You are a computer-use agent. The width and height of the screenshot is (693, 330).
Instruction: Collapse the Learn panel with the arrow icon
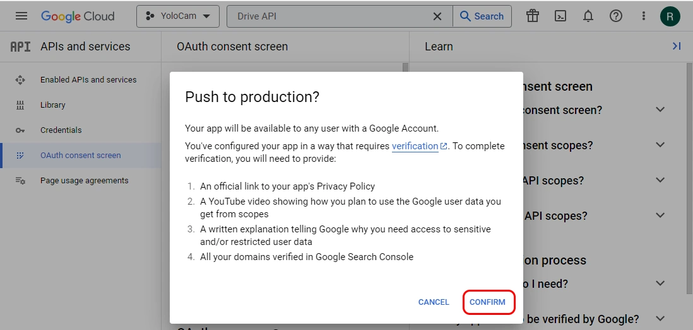676,47
